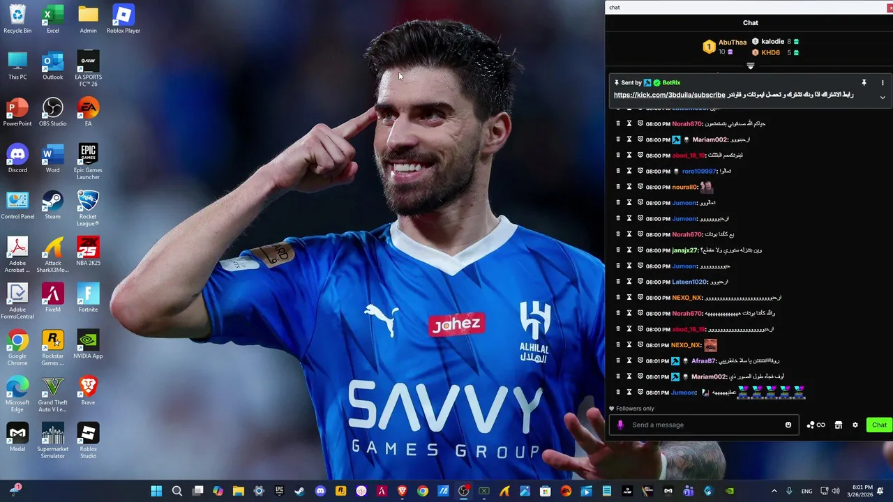The width and height of the screenshot is (893, 502).
Task: Open the ENG language switcher
Action: [x=806, y=491]
